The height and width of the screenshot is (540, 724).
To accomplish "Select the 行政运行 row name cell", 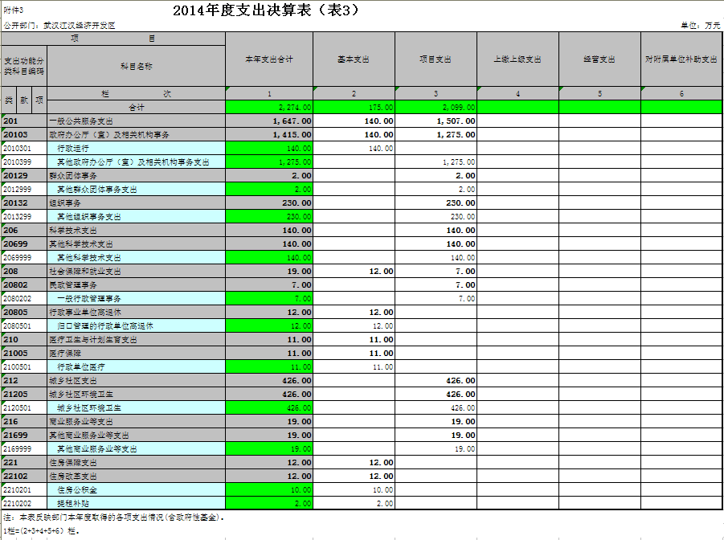I will (x=137, y=148).
